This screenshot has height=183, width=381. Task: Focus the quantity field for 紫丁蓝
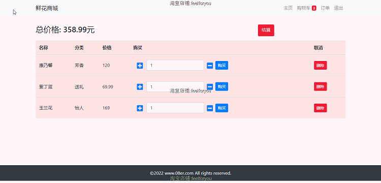pyautogui.click(x=175, y=86)
